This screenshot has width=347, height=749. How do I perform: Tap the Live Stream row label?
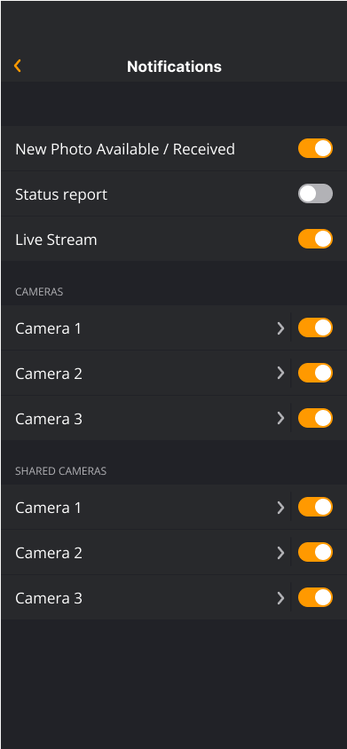(x=56, y=240)
